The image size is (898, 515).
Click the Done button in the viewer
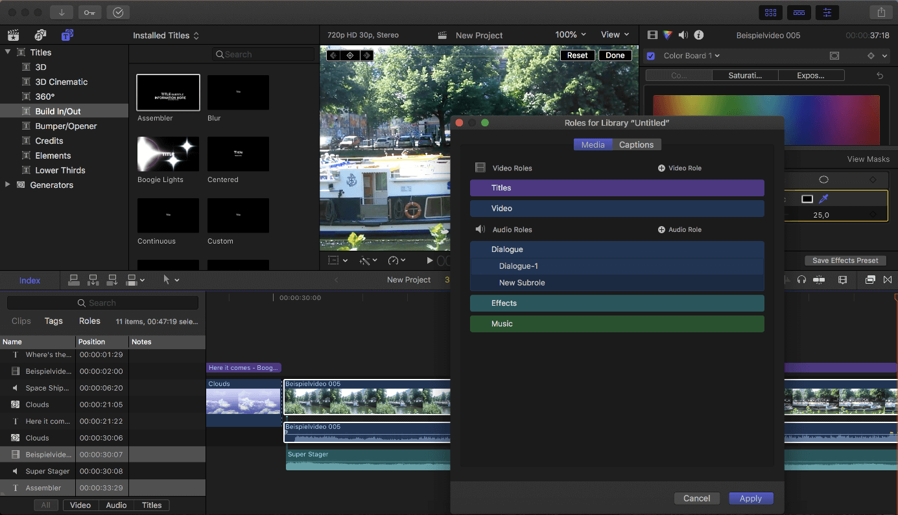click(615, 55)
